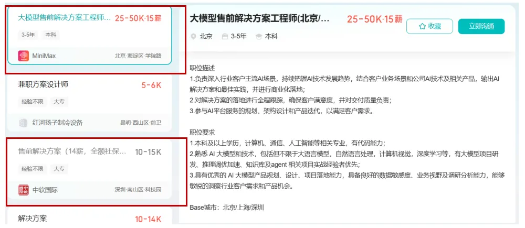Image resolution: width=525 pixels, height=228 pixels.
Task: Click the 深圳·南山区·科技园 location text
Action: point(138,190)
